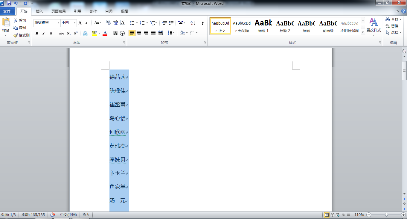Switch to Outline view
407x219 pixels.
[343, 215]
